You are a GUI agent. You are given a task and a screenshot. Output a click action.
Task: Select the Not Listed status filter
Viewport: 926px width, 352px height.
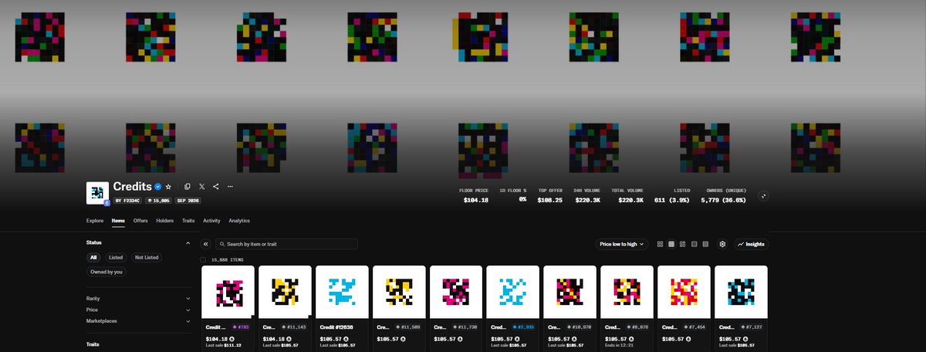click(146, 257)
